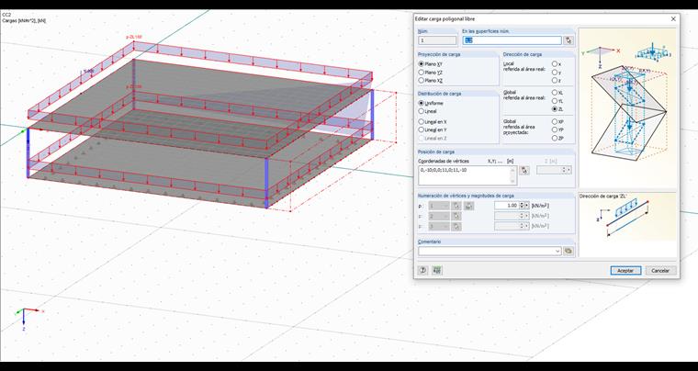Click the spinner of the 1.00 kN/m² field
This screenshot has width=698, height=371.
[523, 206]
